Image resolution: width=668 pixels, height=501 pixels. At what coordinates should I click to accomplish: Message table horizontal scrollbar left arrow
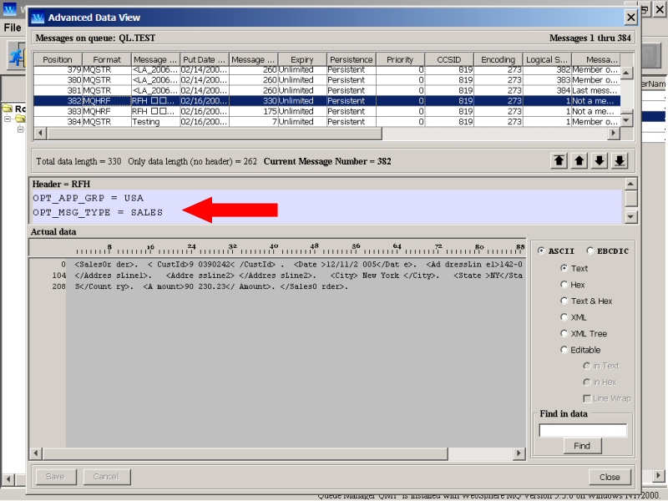40,133
